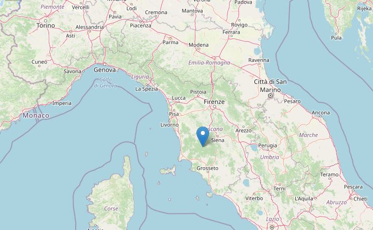The image size is (373, 230).
Task: Click the Genova city label
Action: (105, 70)
